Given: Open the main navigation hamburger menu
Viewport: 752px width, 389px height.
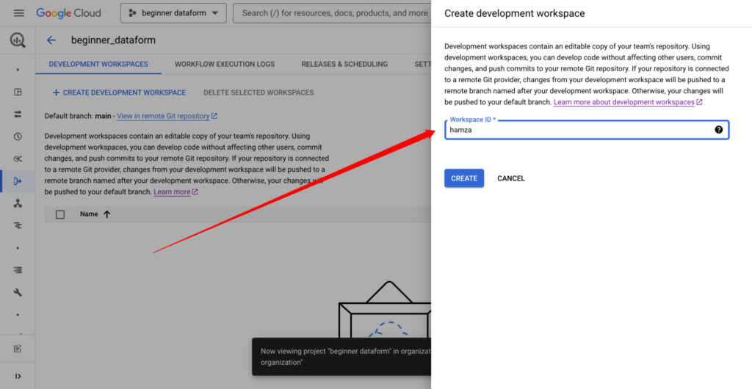Looking at the screenshot, I should click(x=19, y=13).
